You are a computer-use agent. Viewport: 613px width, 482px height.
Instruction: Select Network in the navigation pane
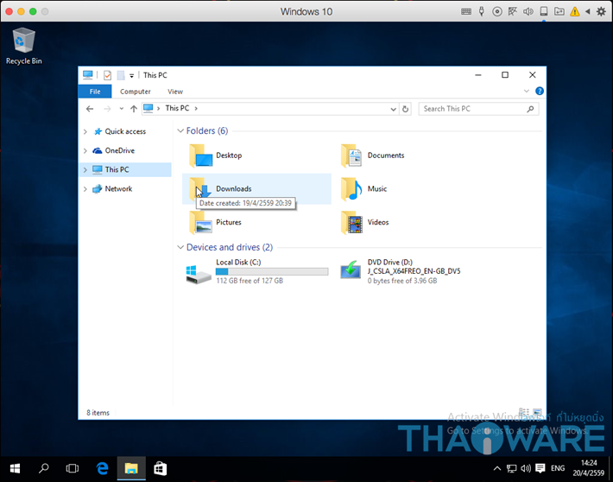click(x=118, y=189)
